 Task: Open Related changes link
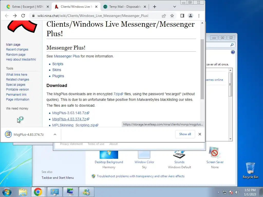[17, 80]
